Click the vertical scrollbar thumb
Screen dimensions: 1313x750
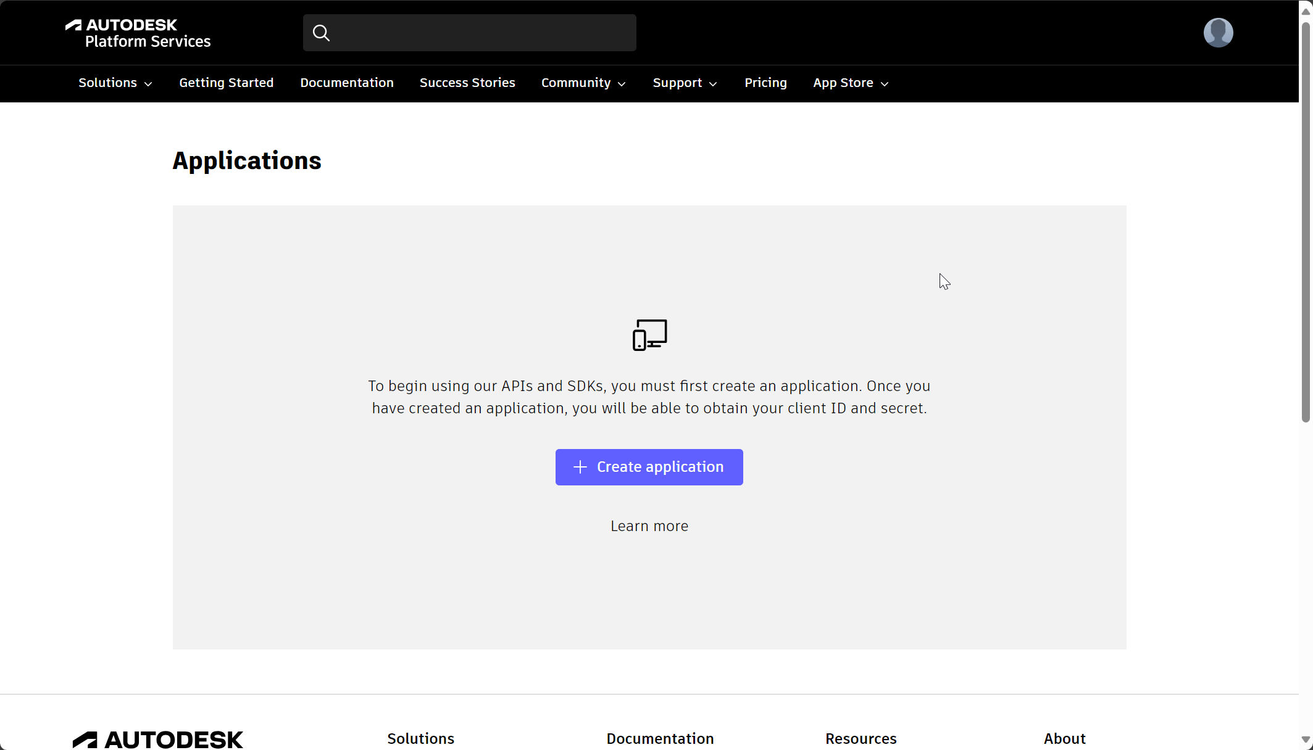(x=1306, y=222)
